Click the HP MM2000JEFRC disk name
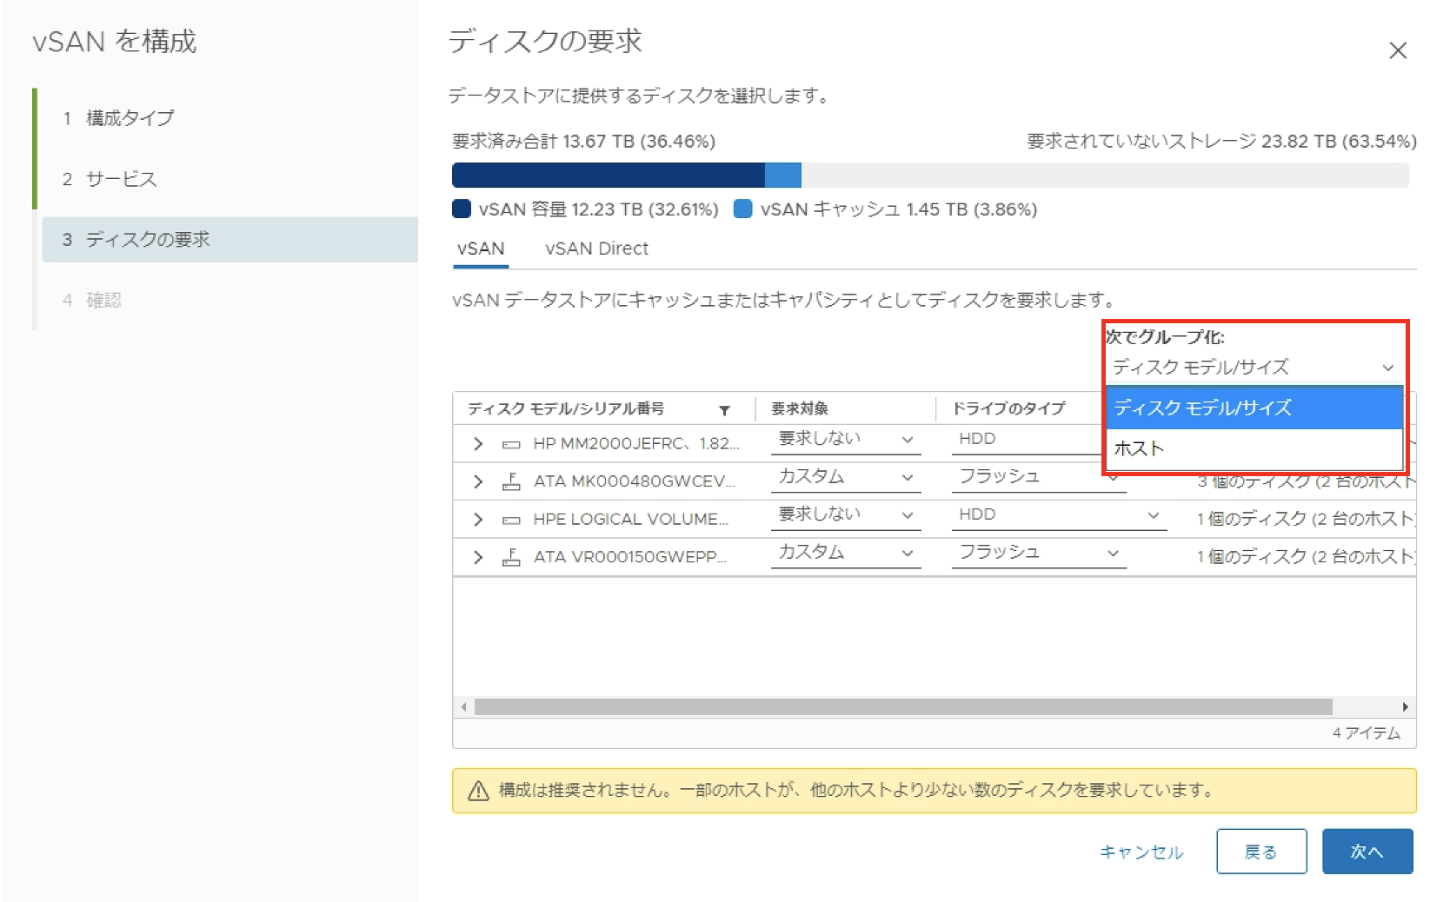The height and width of the screenshot is (902, 1450). [x=635, y=444]
